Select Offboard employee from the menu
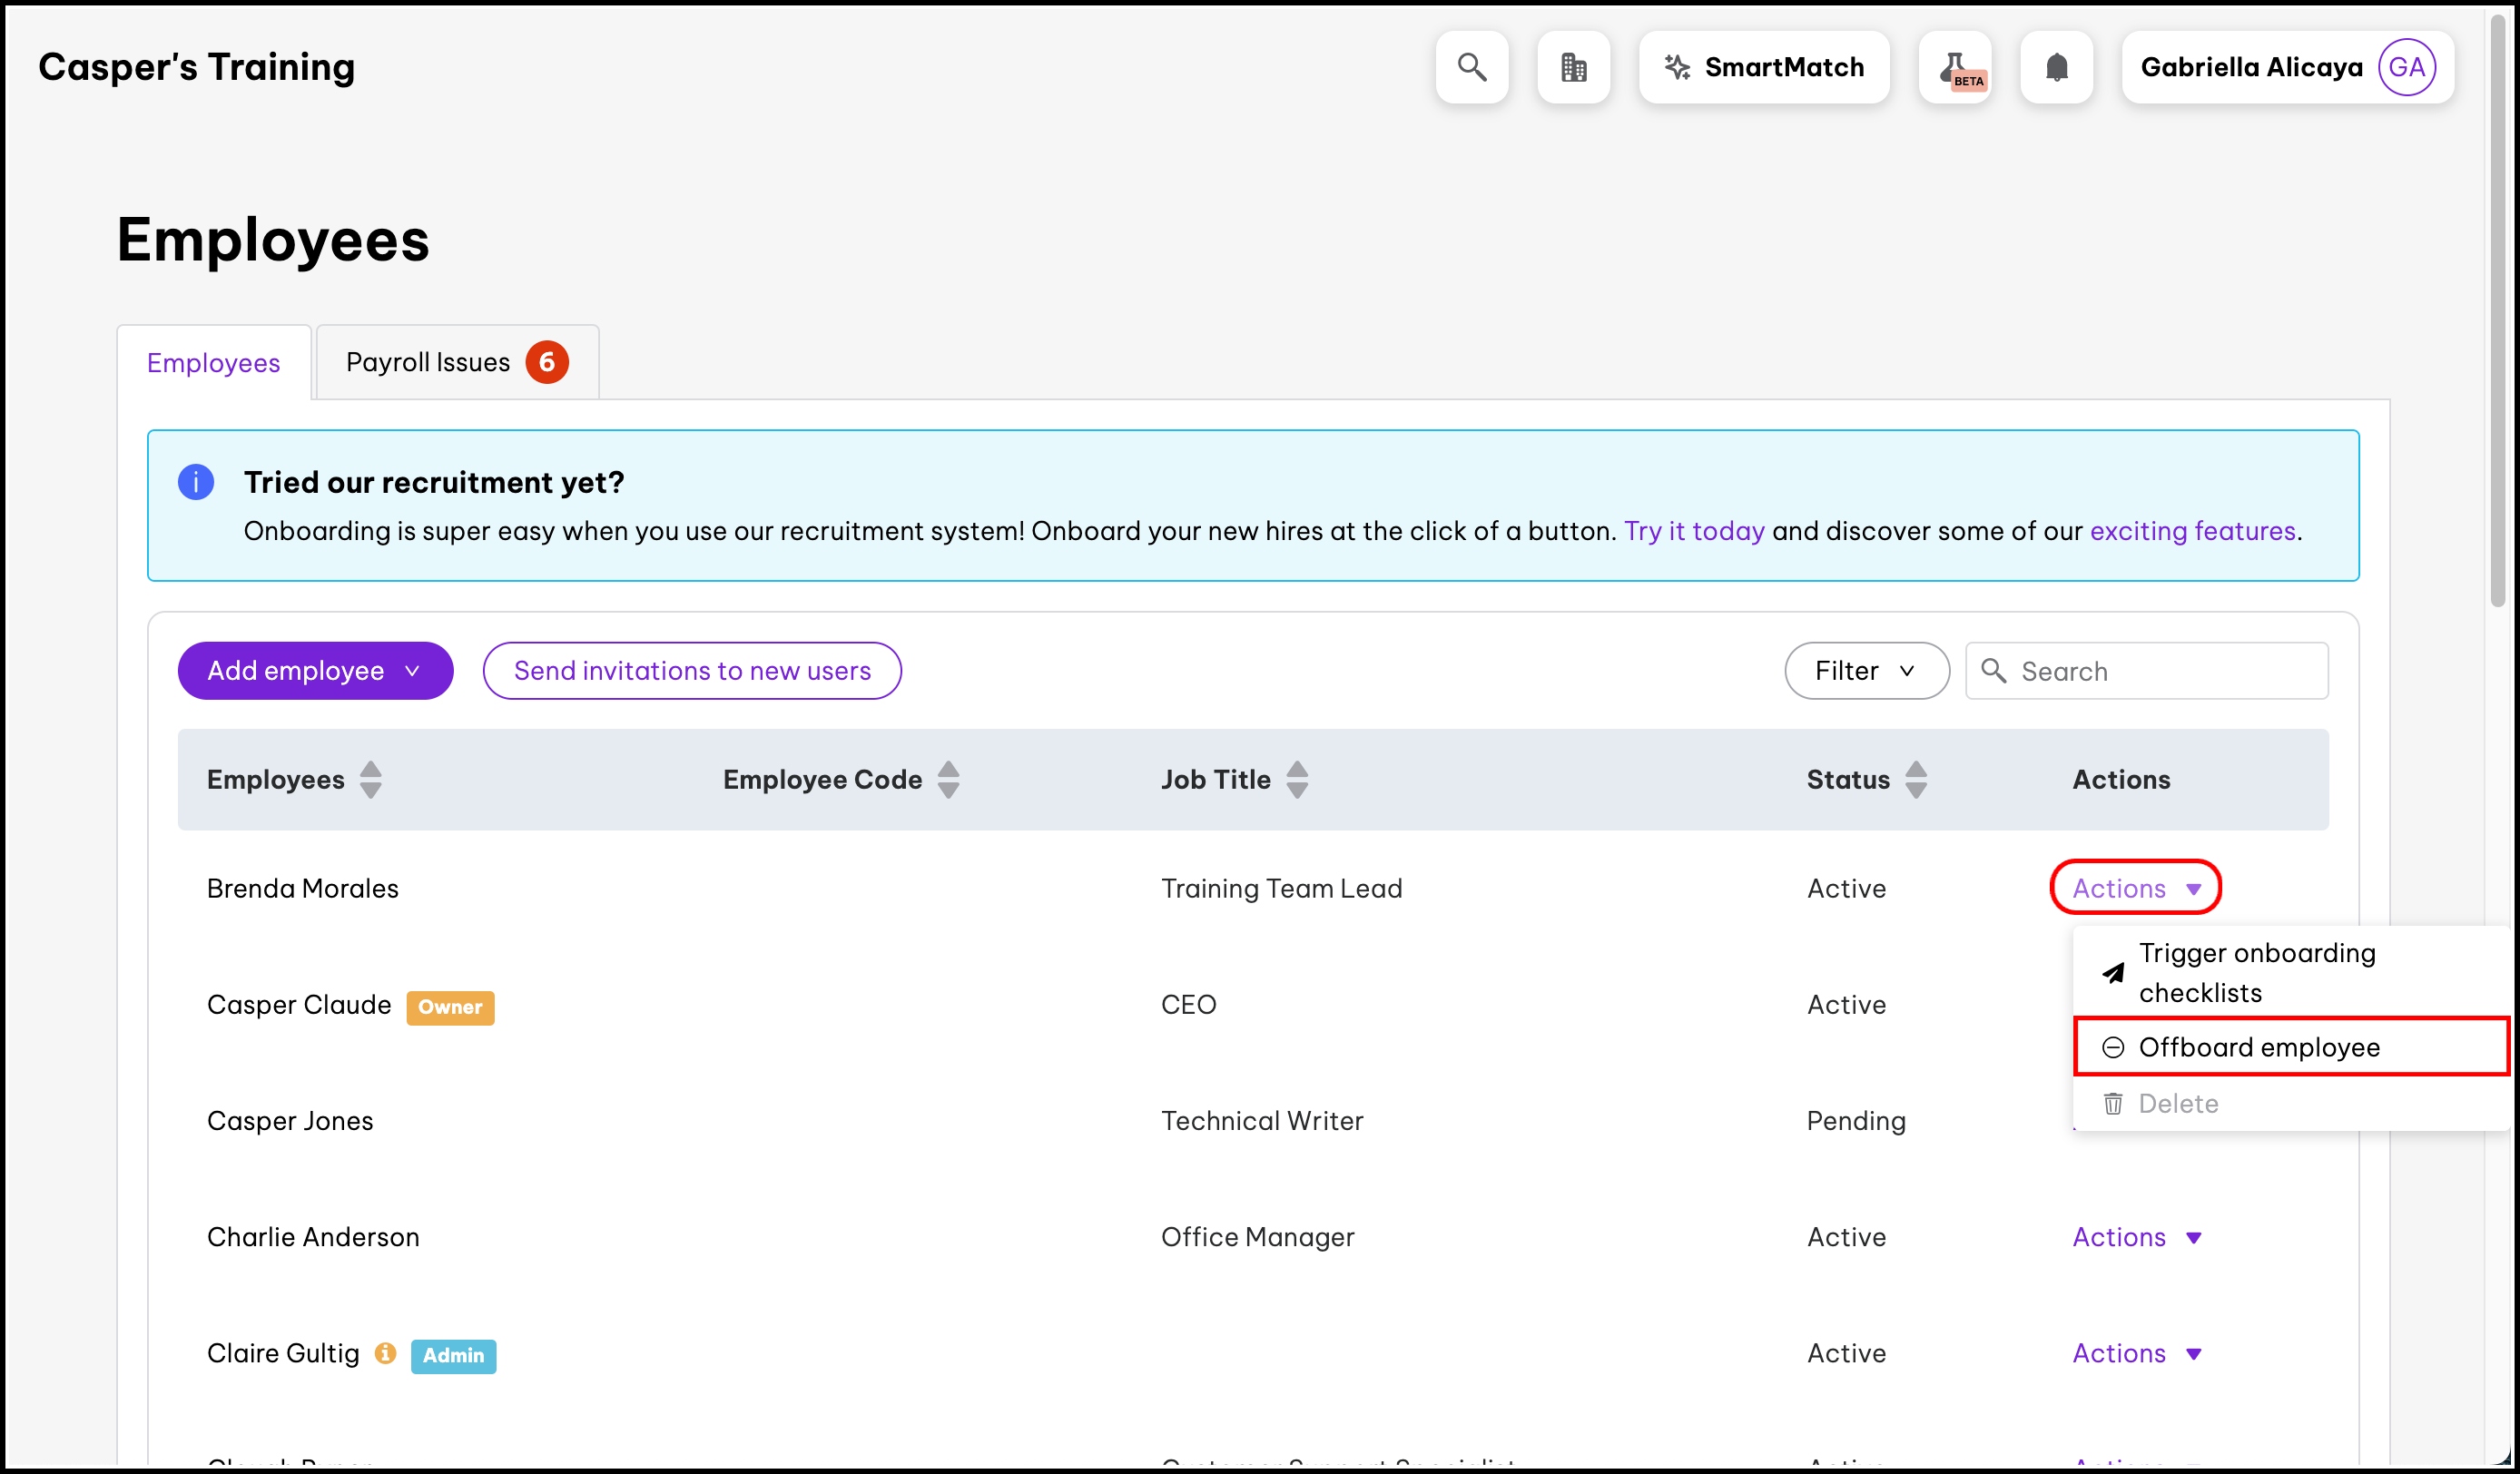The image size is (2520, 1474). [2258, 1047]
